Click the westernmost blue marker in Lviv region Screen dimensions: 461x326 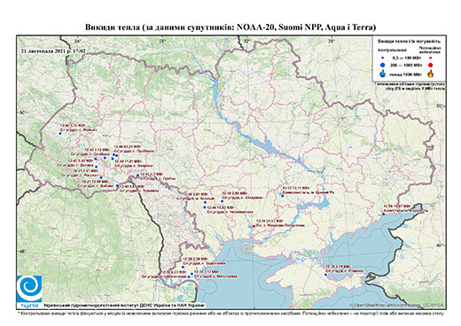60,134
